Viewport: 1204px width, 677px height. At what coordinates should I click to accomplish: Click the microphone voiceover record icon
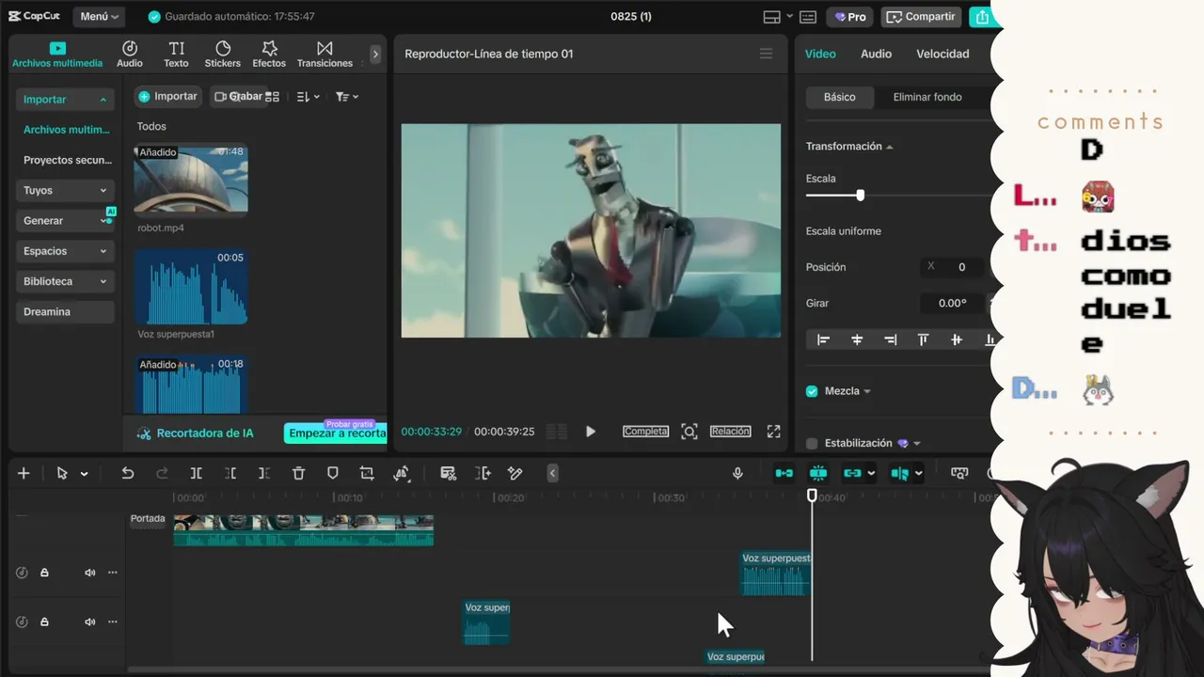(x=738, y=473)
